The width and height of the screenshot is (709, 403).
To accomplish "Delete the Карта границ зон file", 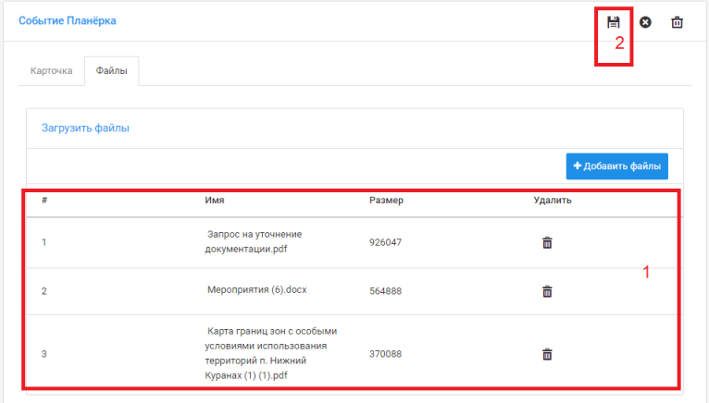I will pyautogui.click(x=547, y=354).
